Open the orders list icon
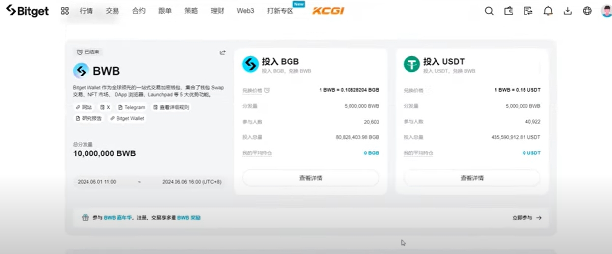The width and height of the screenshot is (612, 254). (528, 11)
